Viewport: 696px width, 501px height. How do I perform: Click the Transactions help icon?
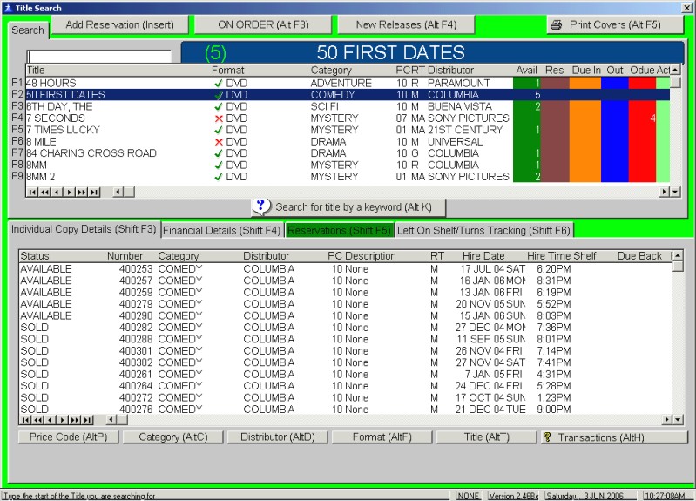[x=547, y=437]
